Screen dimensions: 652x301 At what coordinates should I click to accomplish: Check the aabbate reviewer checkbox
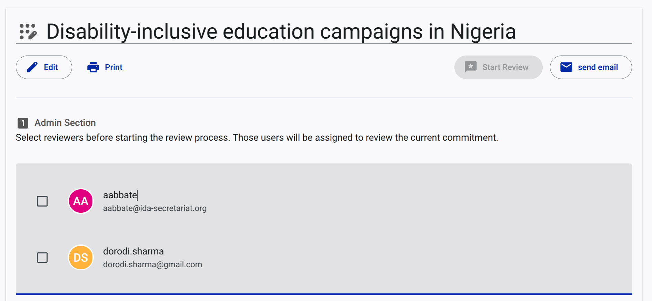click(42, 201)
